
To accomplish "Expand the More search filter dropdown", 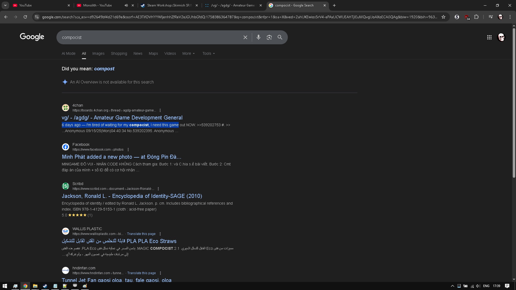I will (188, 53).
